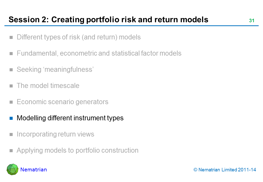Click the bullet marker before Economic scenario generators

coord(11,102)
